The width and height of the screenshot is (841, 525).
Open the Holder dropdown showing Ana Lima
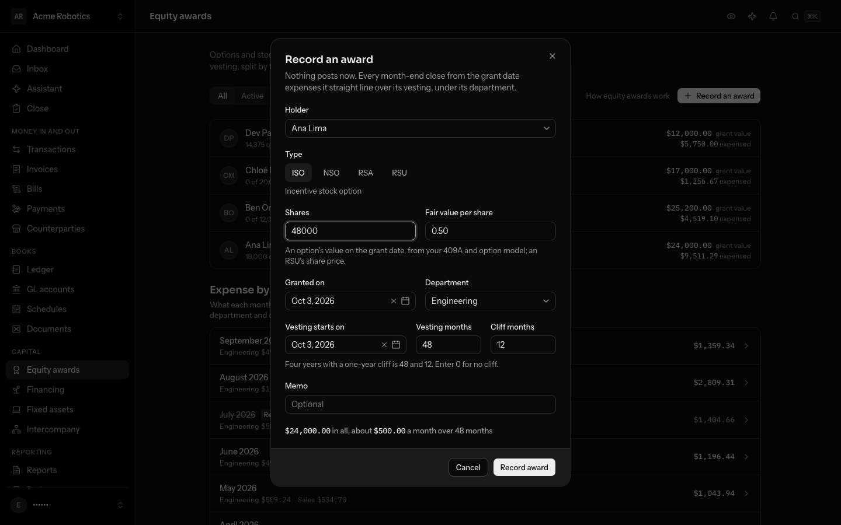(420, 128)
